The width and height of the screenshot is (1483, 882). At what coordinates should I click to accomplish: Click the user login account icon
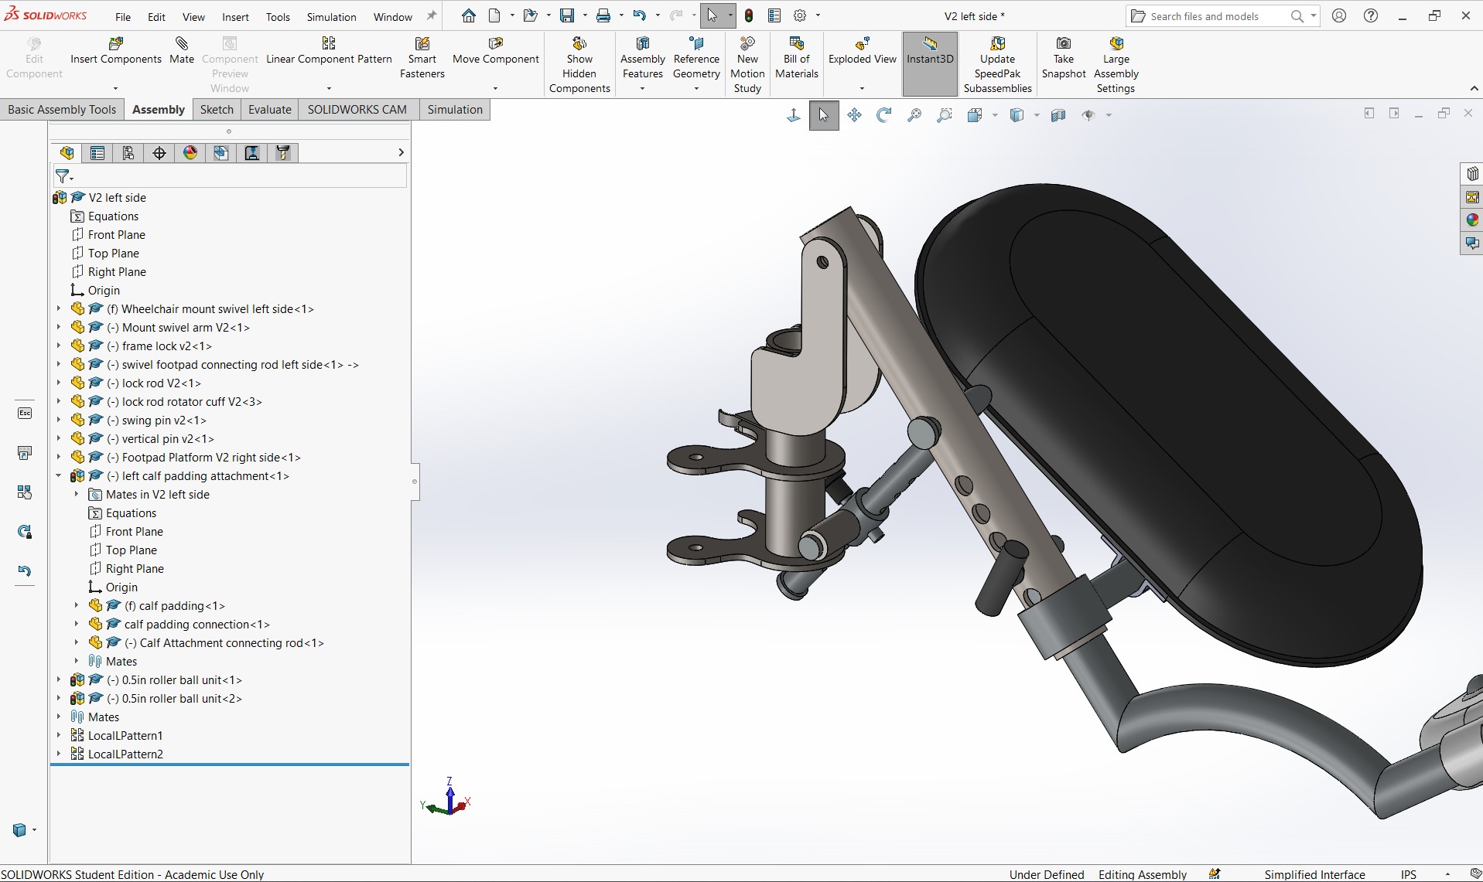tap(1339, 15)
